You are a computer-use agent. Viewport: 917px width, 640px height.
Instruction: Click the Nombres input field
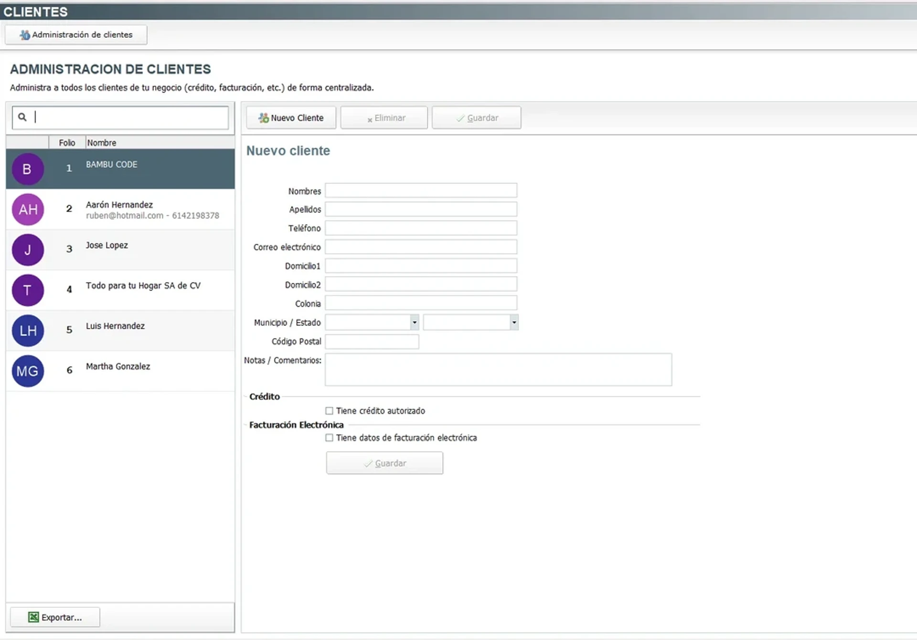click(421, 191)
